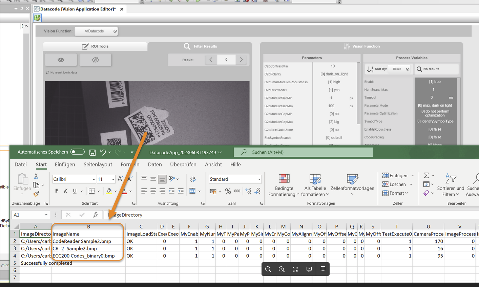The width and height of the screenshot is (479, 287).
Task: Expand the Name Box A1 dropdown
Action: coord(46,215)
